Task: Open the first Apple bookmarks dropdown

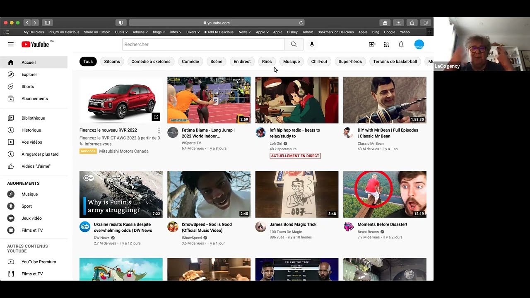Action: coord(262,32)
